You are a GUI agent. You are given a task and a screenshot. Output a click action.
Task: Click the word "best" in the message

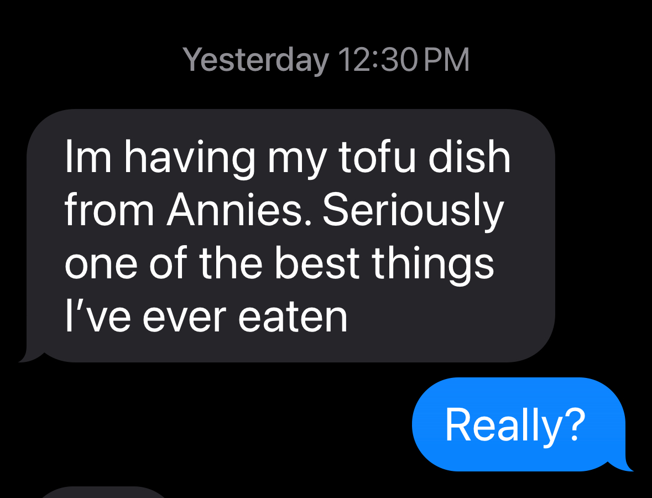pyautogui.click(x=317, y=263)
